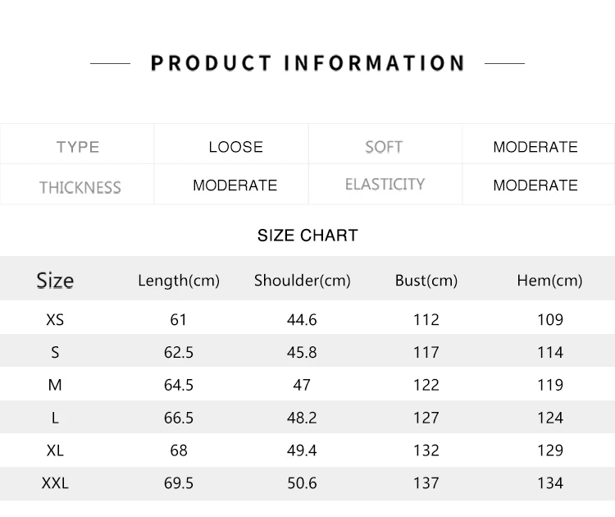The height and width of the screenshot is (517, 615).
Task: Click the THICKNESS label cell
Action: (x=77, y=185)
